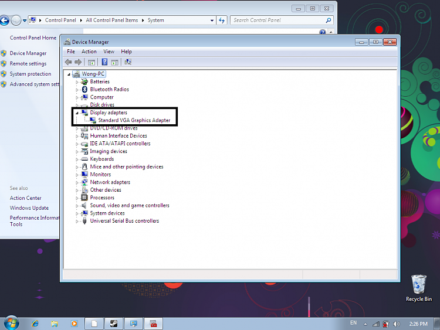Open the Help menu
The image size is (440, 330).
126,52
